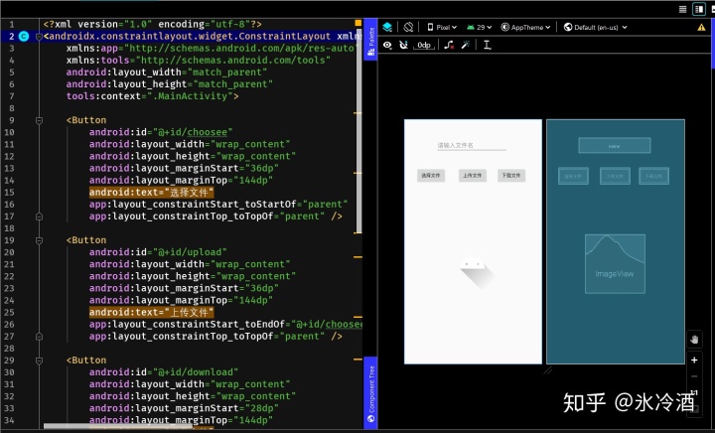The image size is (715, 433).
Task: Click the "@+id/upload" id value
Action: pyautogui.click(x=190, y=252)
